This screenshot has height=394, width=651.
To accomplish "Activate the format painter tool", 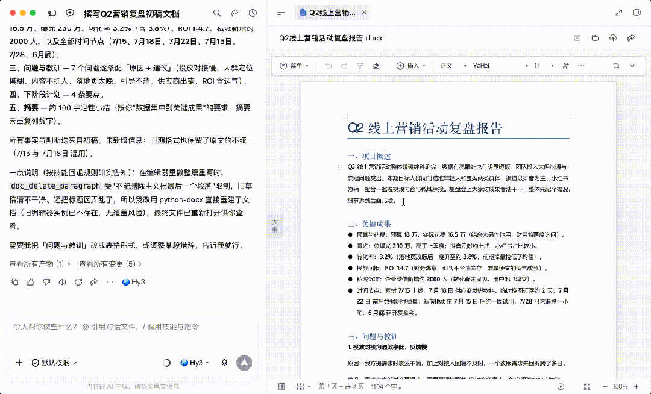I will click(360, 66).
